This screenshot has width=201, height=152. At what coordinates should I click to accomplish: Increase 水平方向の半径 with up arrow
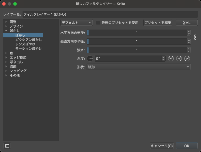(189, 31)
